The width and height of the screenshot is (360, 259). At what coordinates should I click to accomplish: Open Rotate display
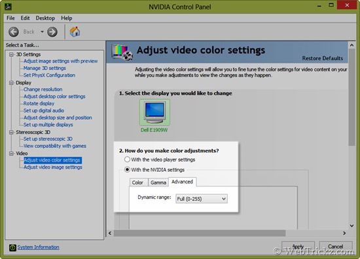coord(39,104)
